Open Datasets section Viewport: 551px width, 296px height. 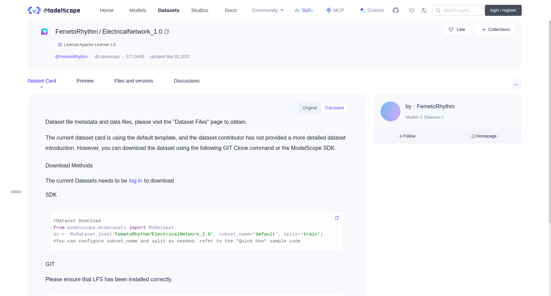169,10
